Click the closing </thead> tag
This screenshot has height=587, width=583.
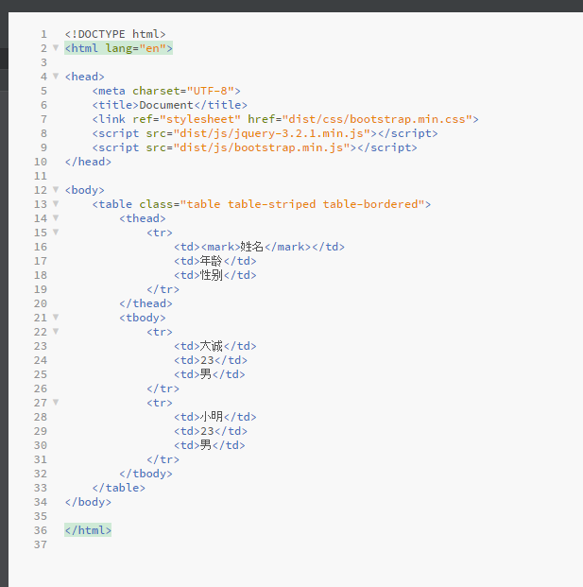pyautogui.click(x=146, y=303)
